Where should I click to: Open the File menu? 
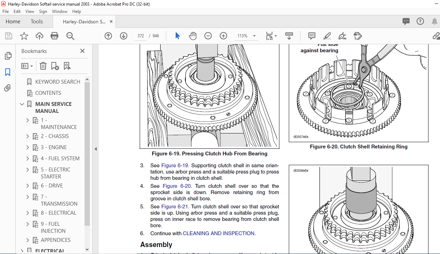(x=6, y=11)
